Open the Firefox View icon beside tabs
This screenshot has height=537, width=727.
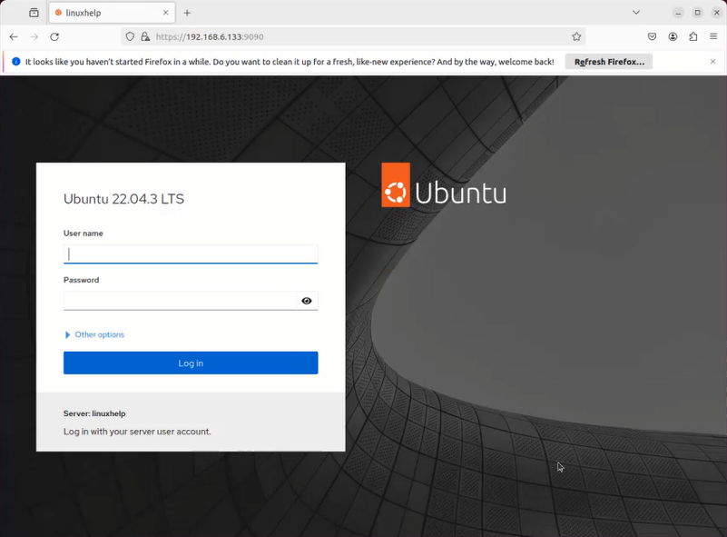pyautogui.click(x=34, y=13)
